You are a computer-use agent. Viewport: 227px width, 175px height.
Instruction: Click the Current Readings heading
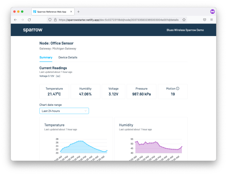click(x=53, y=68)
